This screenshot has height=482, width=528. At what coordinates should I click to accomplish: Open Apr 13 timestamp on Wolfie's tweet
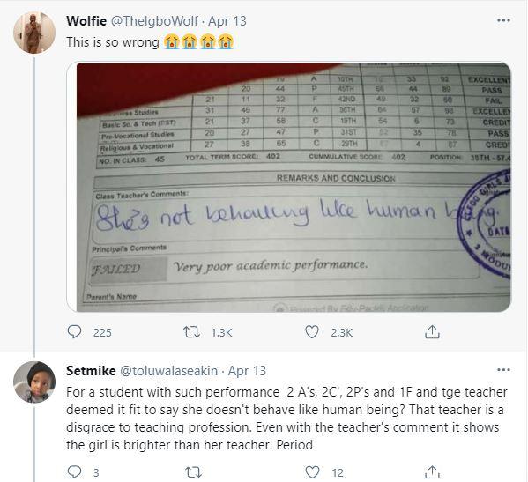tap(227, 21)
